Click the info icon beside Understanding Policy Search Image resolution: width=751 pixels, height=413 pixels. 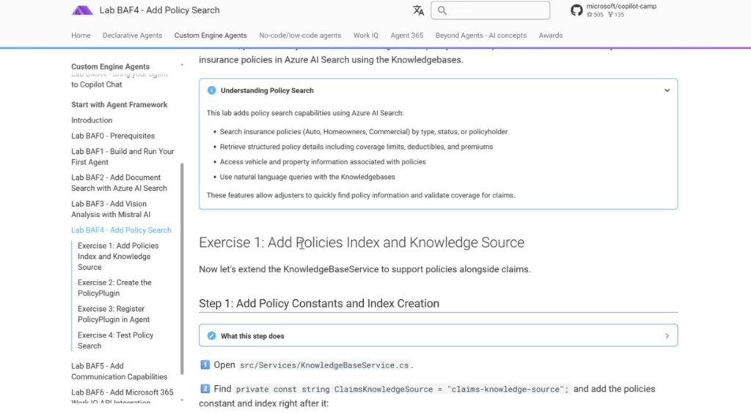click(211, 91)
